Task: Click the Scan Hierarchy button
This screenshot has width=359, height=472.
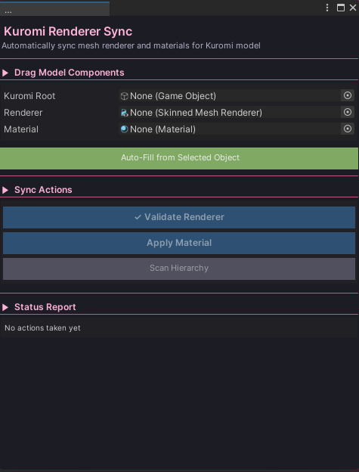Action: [179, 269]
